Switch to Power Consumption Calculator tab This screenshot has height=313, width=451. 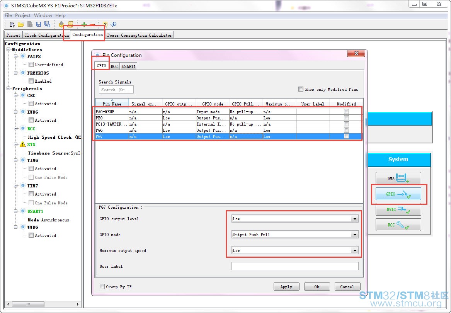click(140, 35)
